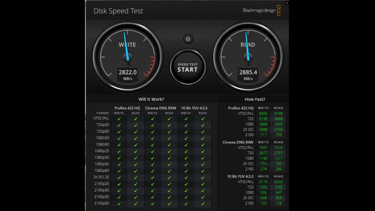Click Cinema DNG 1080 write value 1190
Image resolution: width=375 pixels, height=211 pixels.
(263, 158)
